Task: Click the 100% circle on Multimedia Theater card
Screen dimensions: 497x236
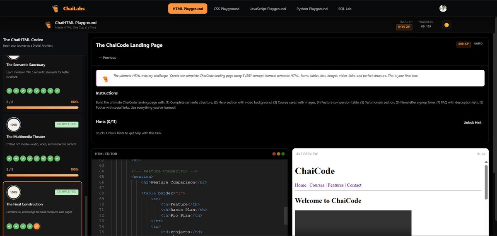Action: 14,124
